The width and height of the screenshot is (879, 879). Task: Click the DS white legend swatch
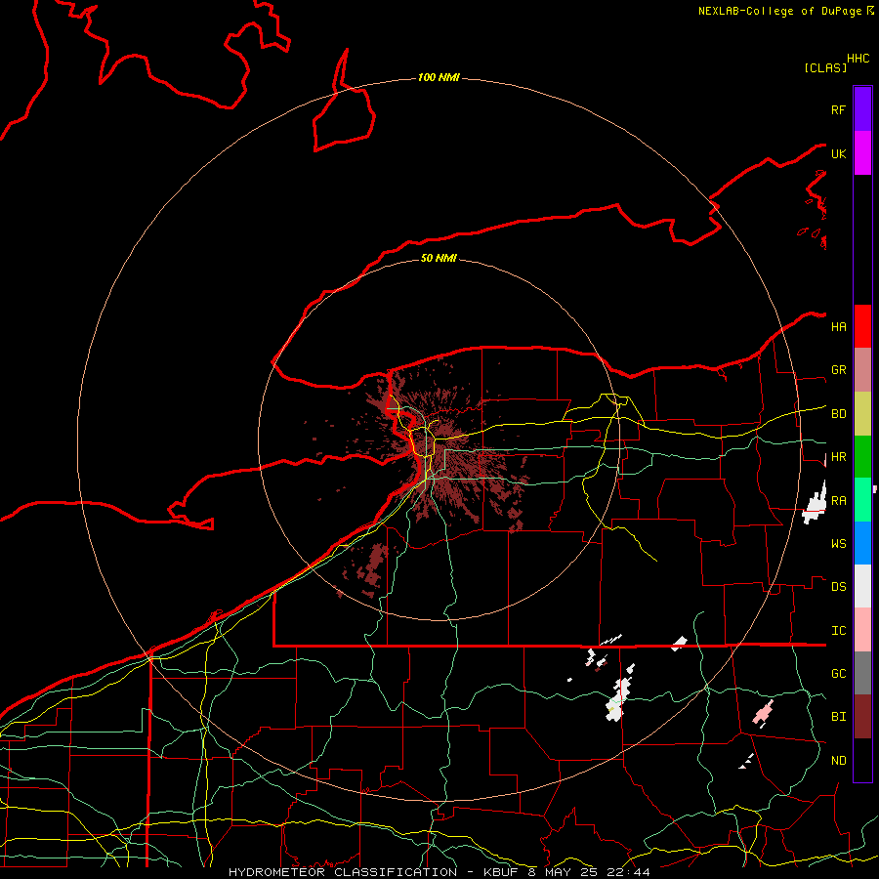tap(862, 586)
